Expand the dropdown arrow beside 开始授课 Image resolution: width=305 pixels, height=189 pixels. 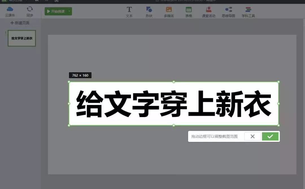point(69,11)
